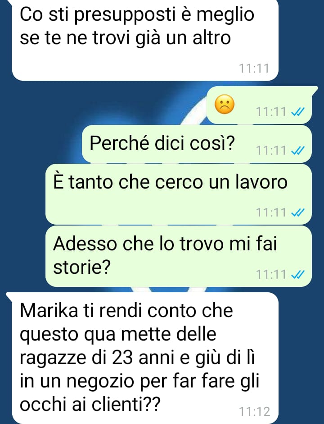
Task: Tap the 11:11 timestamp on first message
Action: pyautogui.click(x=254, y=68)
